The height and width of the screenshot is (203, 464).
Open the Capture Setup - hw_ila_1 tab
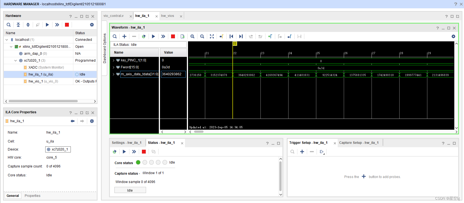click(359, 143)
